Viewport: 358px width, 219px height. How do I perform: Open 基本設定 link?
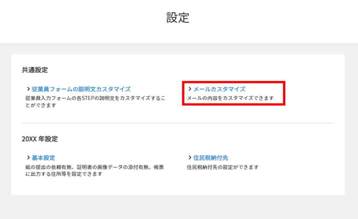click(x=43, y=158)
